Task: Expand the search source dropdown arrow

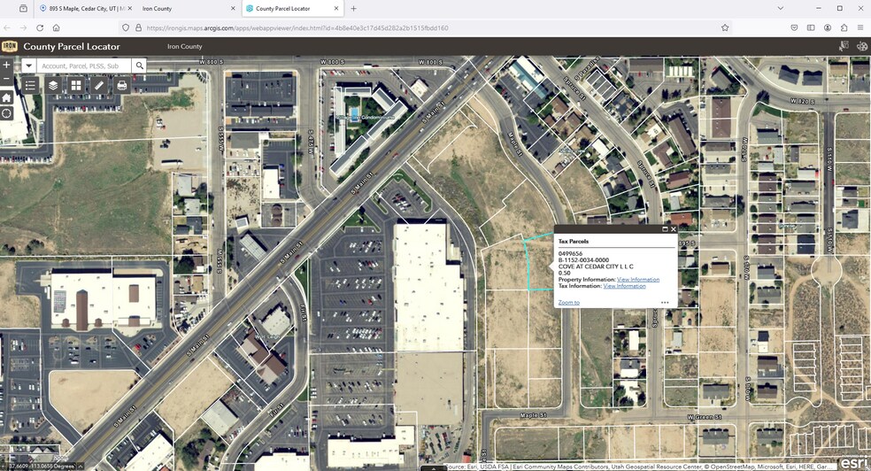Action: click(x=29, y=66)
